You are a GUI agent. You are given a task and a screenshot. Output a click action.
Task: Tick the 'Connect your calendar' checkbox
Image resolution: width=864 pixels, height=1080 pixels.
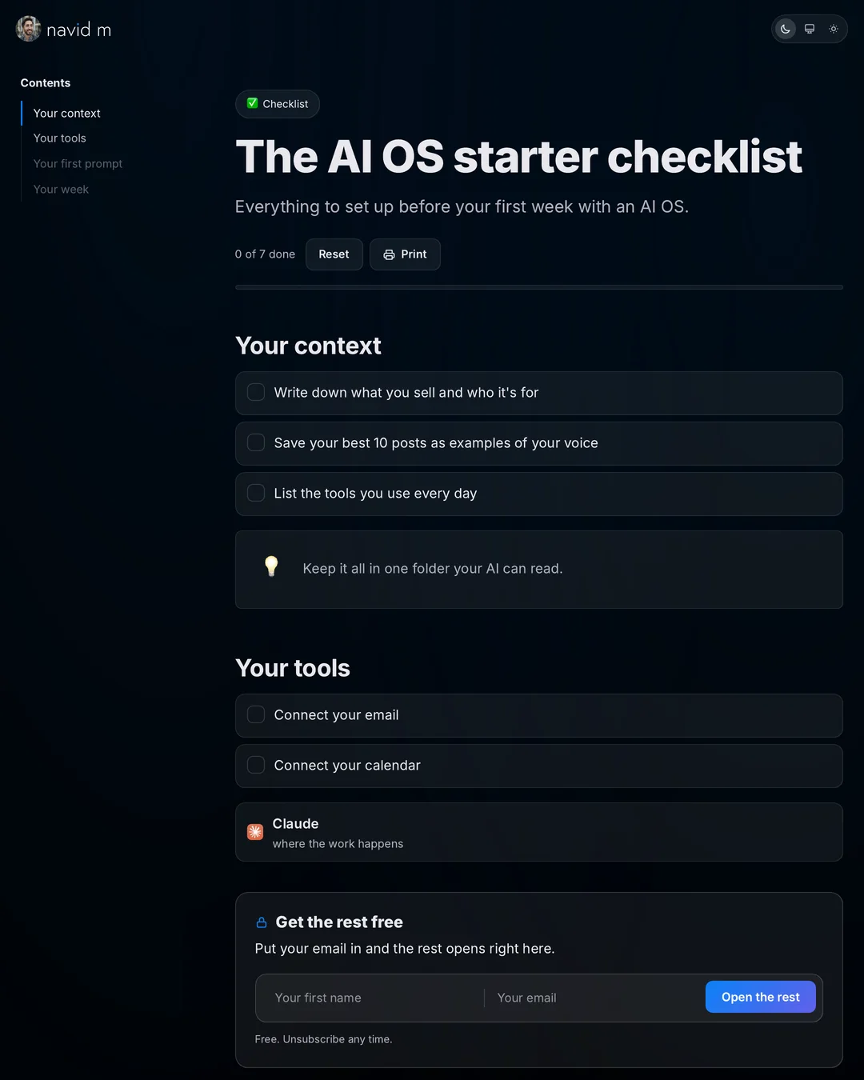click(x=256, y=765)
